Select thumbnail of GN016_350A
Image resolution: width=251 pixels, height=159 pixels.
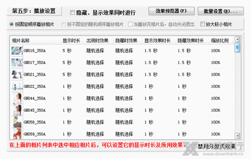(x=17, y=51)
